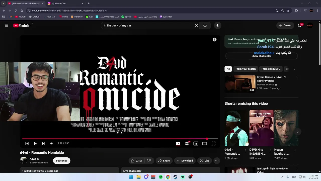Open Spotify from taskbar
Viewport: 321px width, 181px height.
160,177
